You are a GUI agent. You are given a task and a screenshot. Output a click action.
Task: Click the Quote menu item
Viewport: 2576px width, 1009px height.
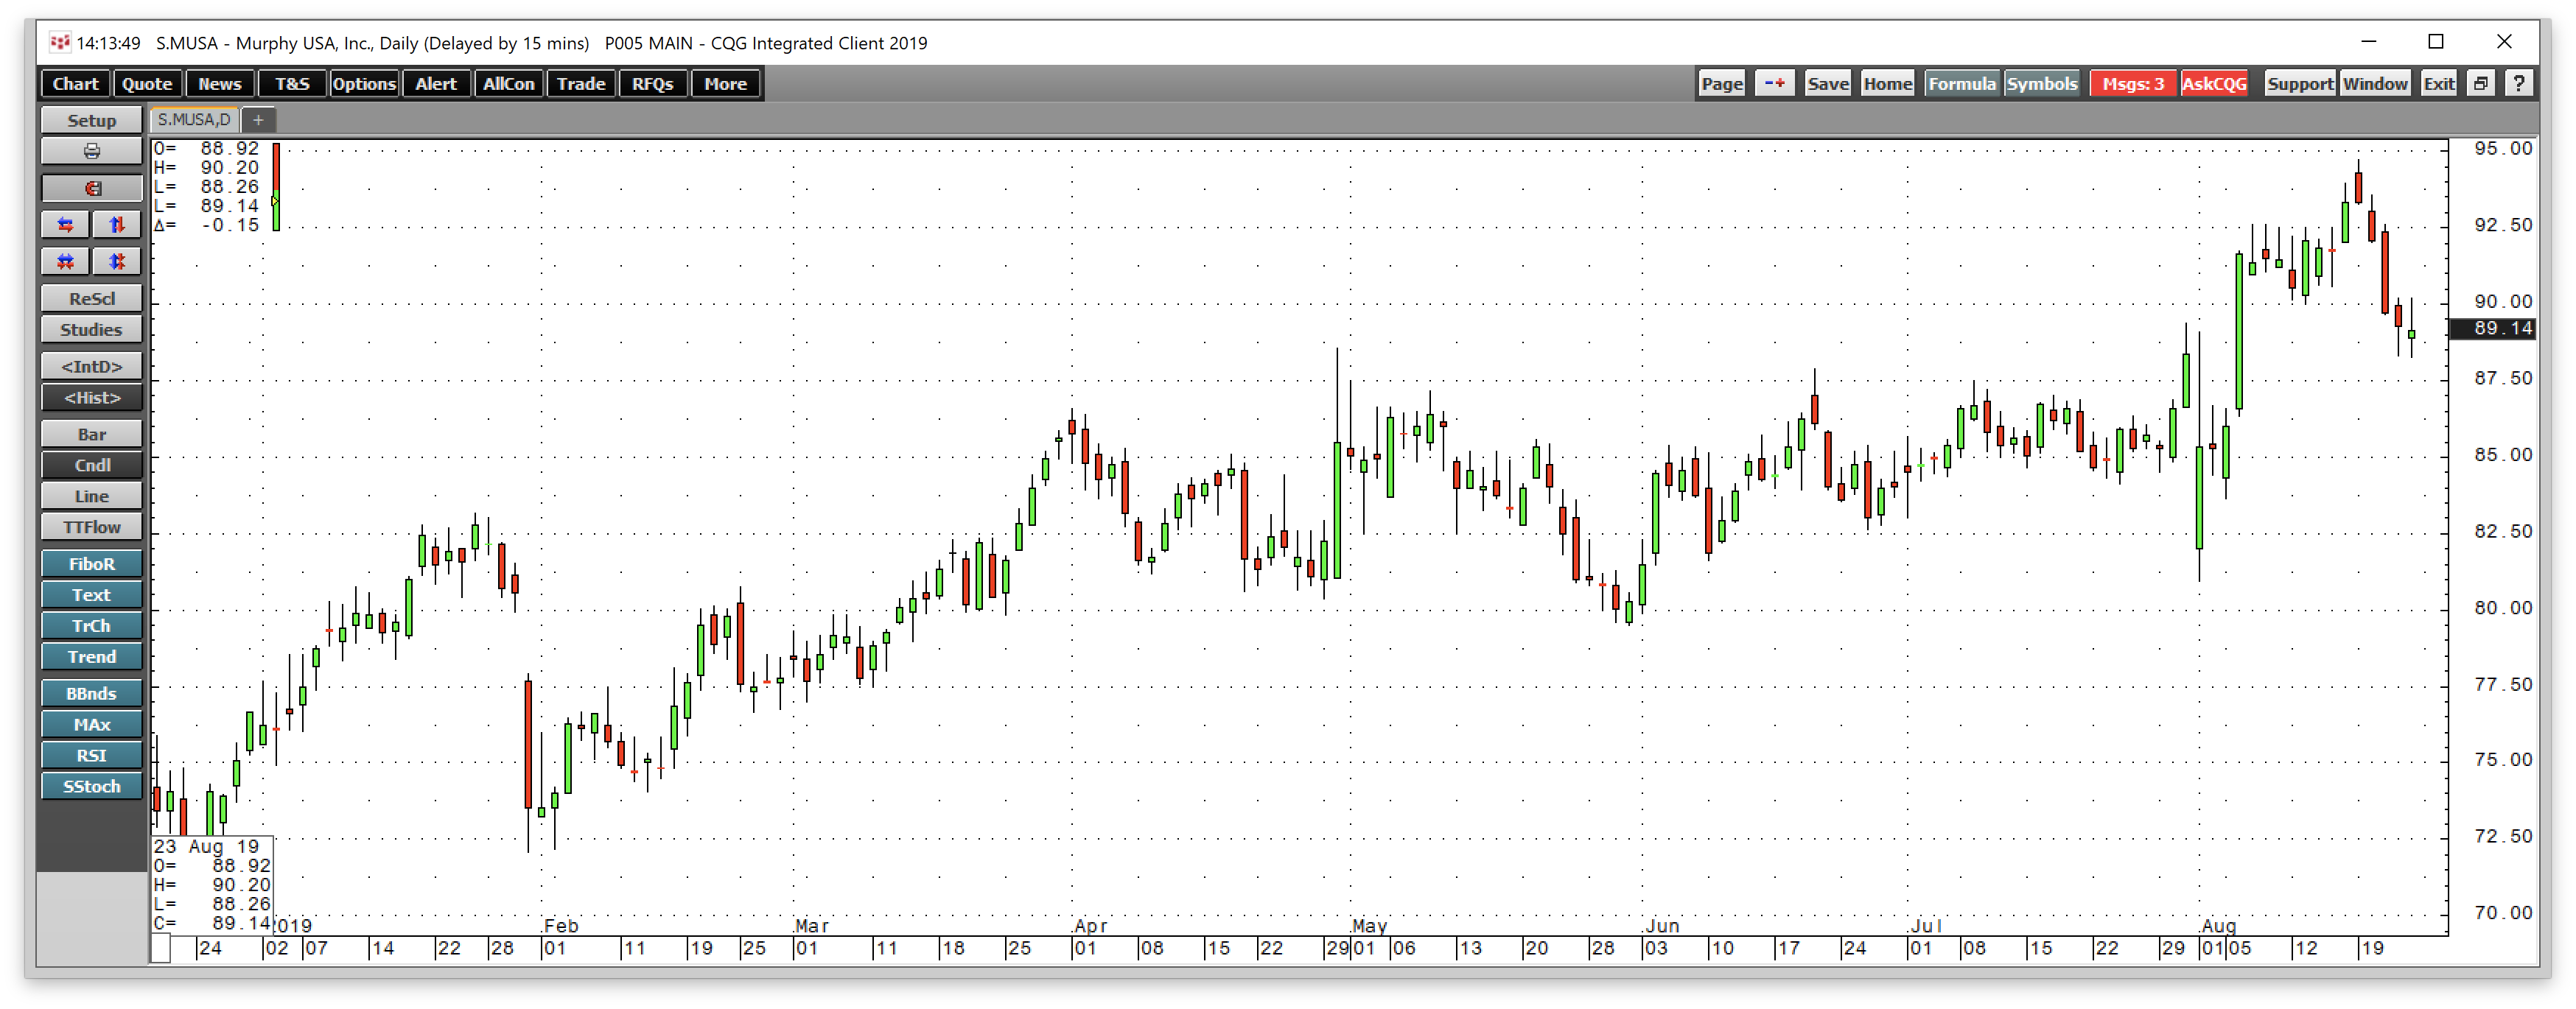(x=147, y=83)
